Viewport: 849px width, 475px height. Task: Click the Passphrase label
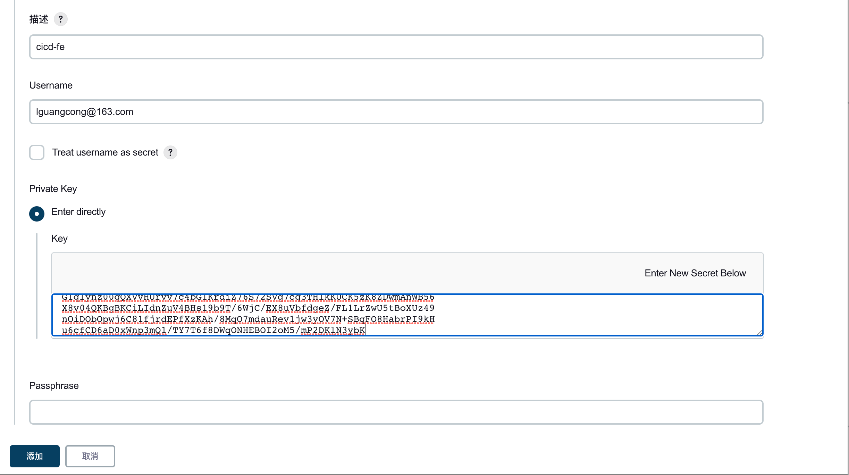[x=54, y=386]
